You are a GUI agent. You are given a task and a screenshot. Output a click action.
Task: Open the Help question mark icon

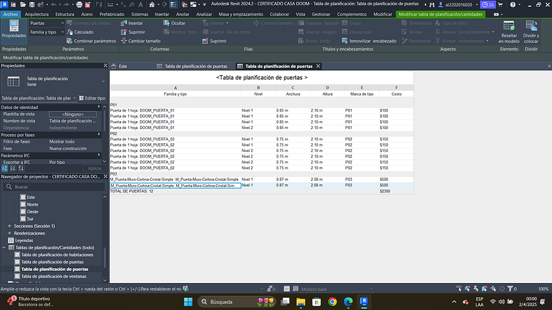point(512,5)
